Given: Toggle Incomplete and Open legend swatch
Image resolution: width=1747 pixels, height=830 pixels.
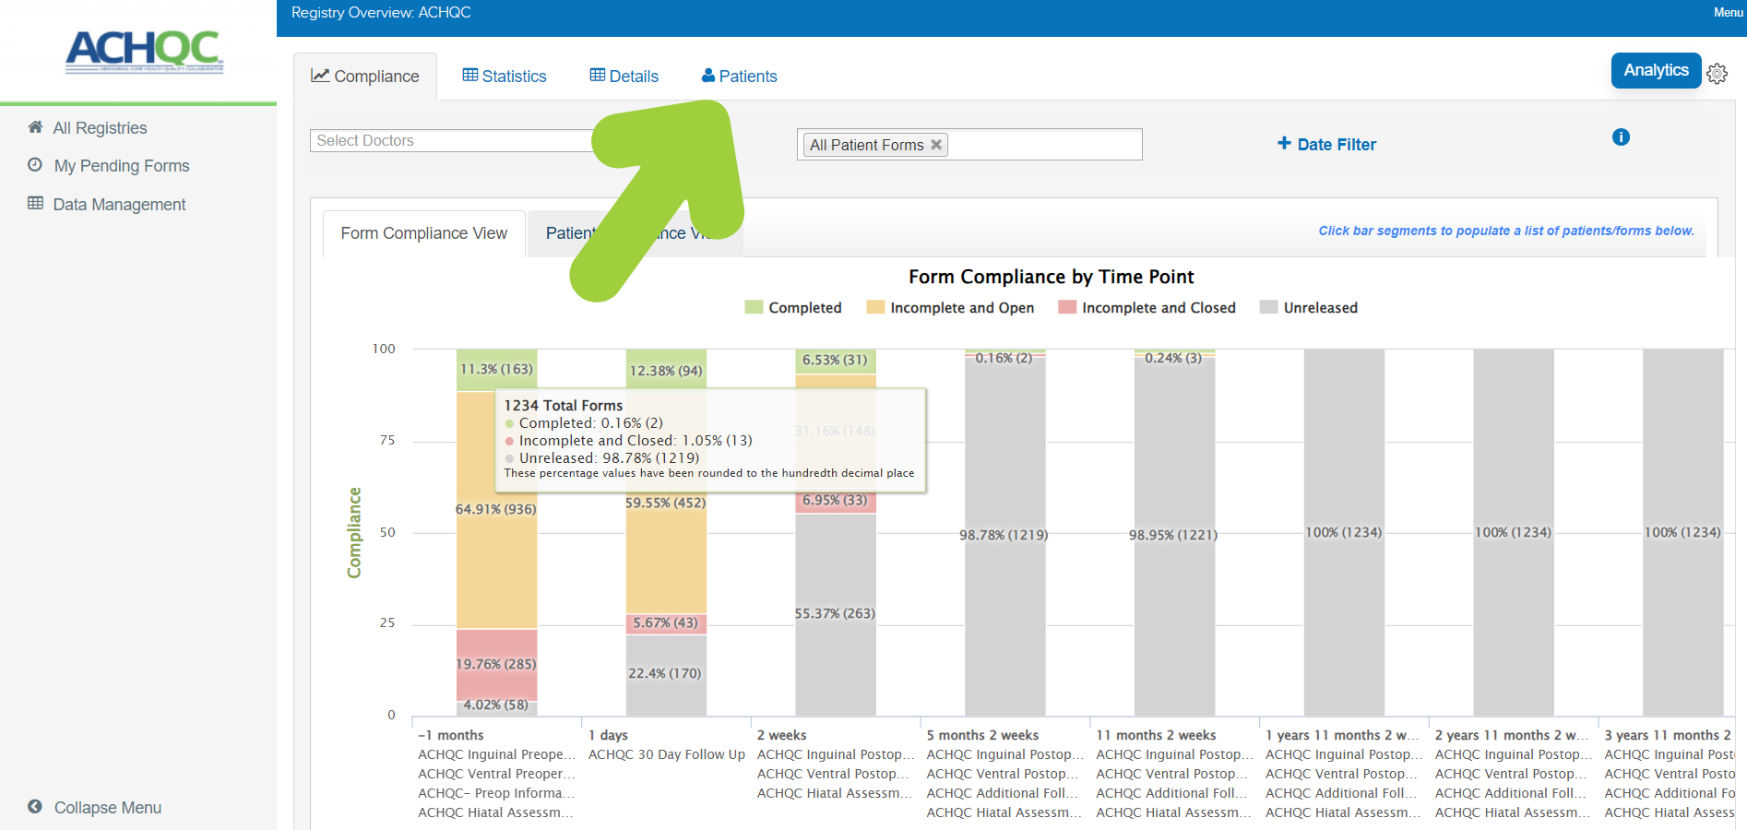Looking at the screenshot, I should [875, 307].
